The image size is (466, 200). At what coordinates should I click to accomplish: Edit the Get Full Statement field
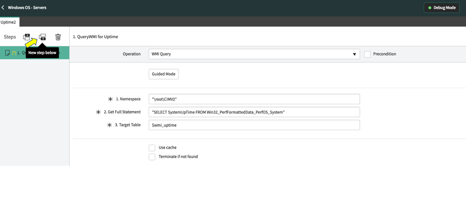pos(254,112)
